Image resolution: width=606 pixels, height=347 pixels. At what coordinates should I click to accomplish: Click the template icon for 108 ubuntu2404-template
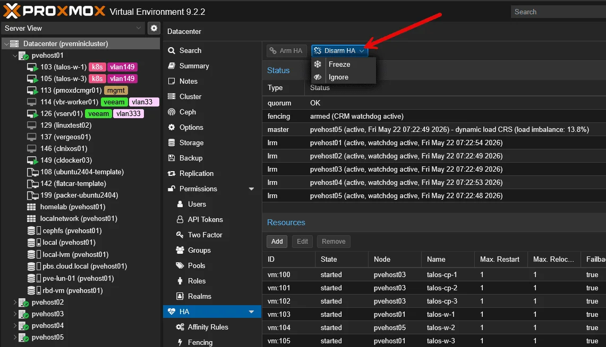(x=32, y=172)
